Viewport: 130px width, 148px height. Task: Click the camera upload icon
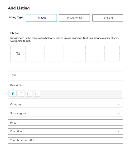[18, 54]
